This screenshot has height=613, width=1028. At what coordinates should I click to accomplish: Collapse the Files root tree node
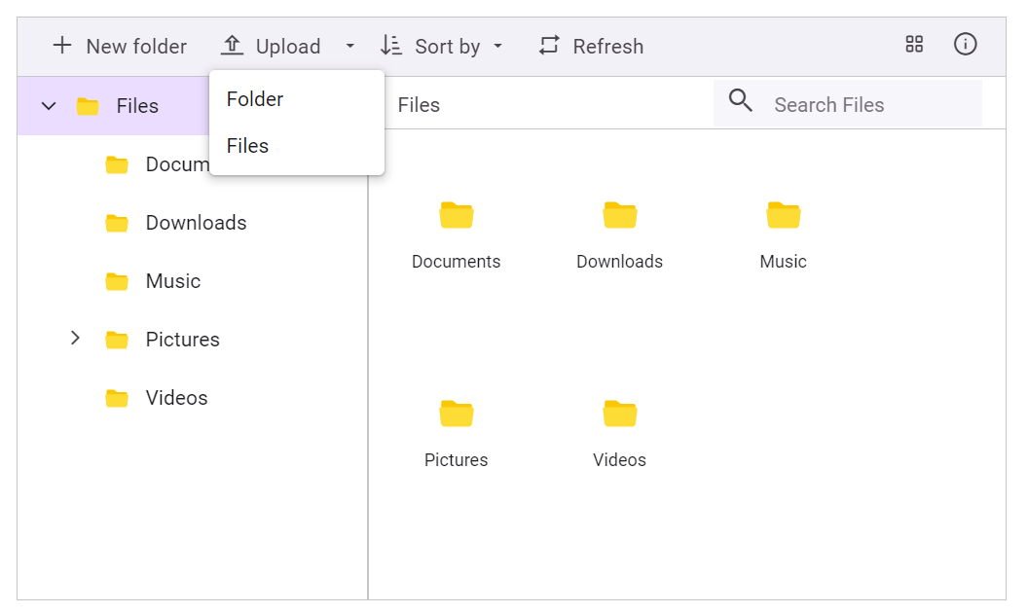[x=48, y=106]
